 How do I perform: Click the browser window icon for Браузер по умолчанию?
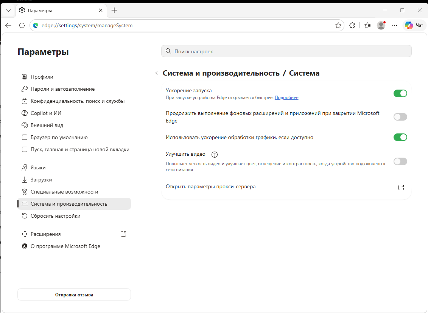pyautogui.click(x=25, y=138)
